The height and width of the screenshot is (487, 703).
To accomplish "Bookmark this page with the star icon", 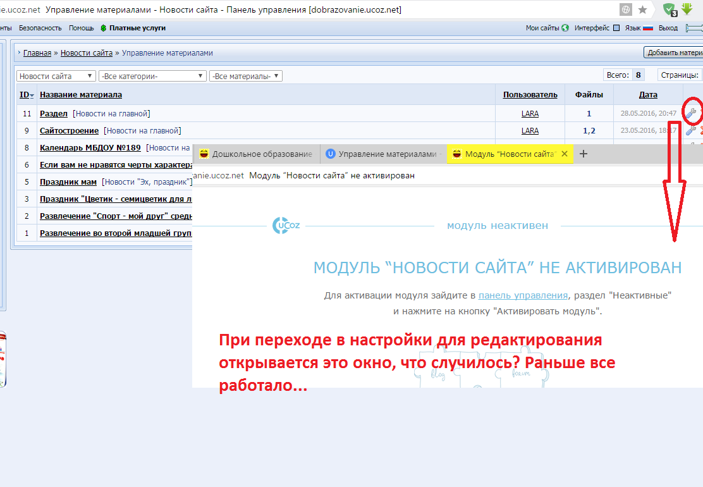I will [642, 9].
